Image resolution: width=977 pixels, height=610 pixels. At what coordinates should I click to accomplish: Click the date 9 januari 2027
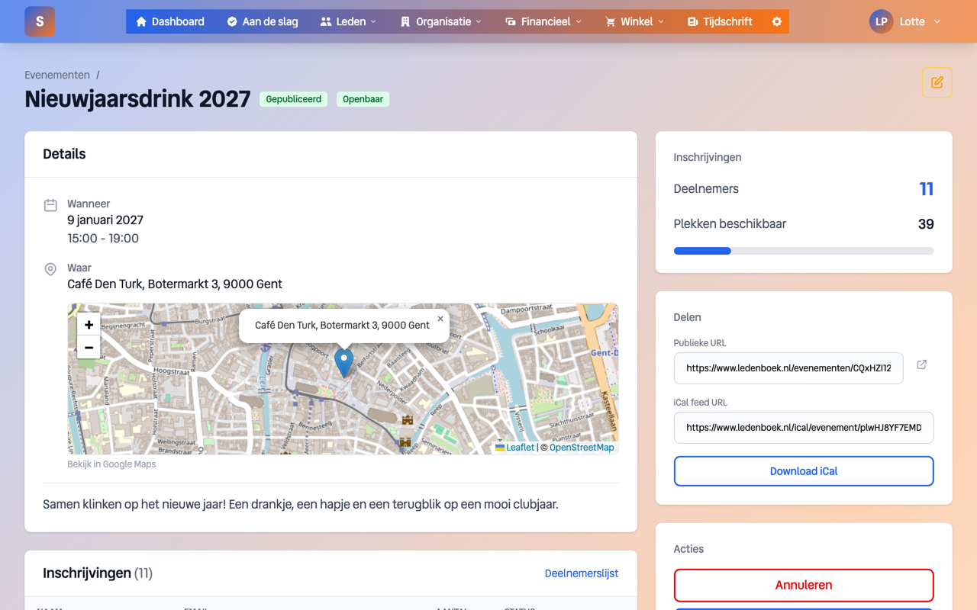(105, 220)
